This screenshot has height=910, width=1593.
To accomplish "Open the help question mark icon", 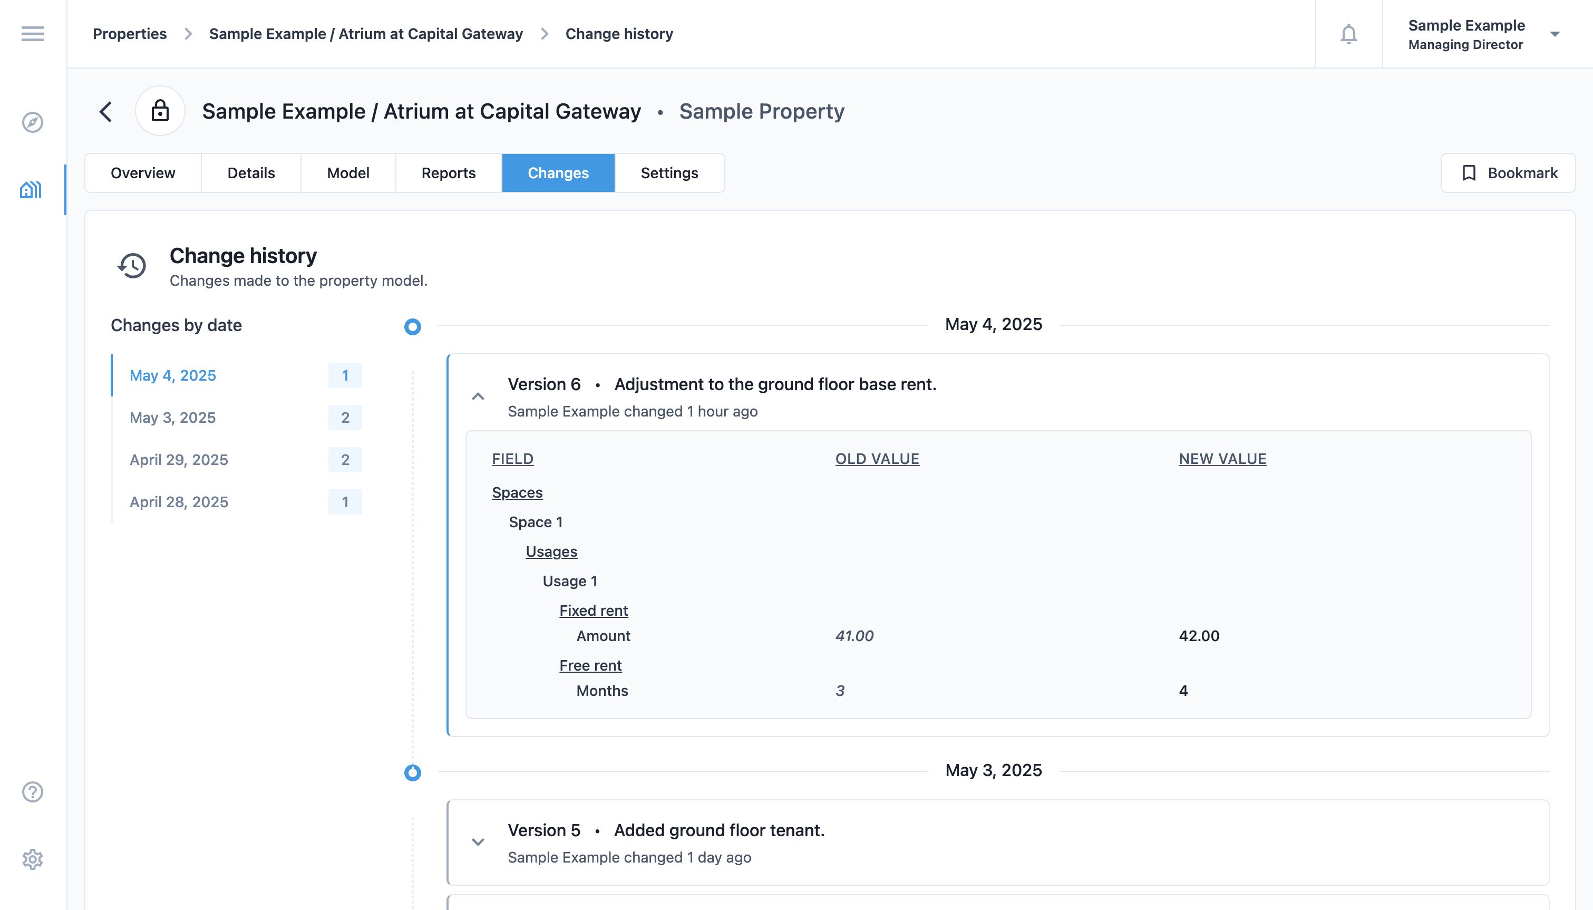I will (33, 792).
